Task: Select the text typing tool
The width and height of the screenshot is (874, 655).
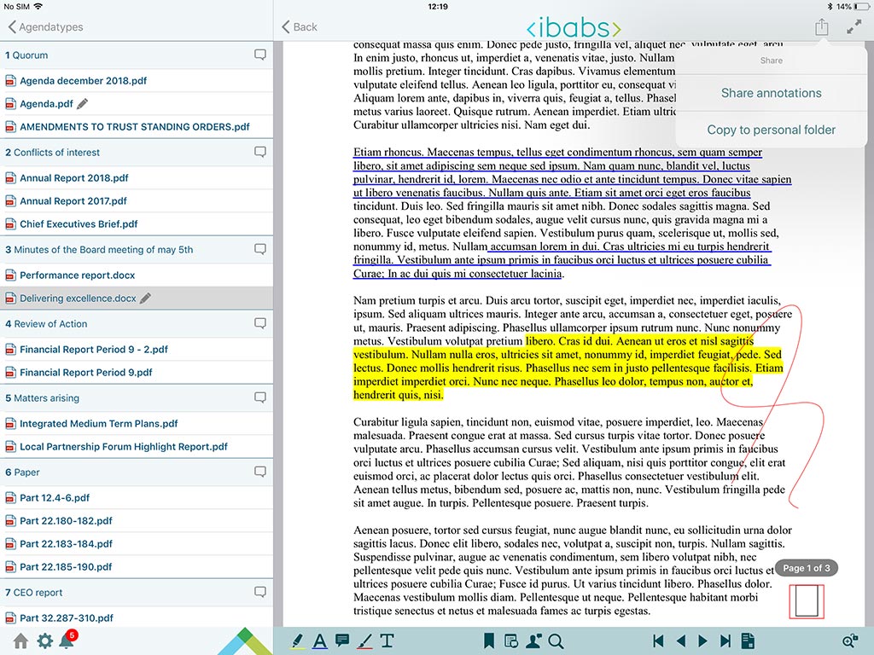Action: coord(387,641)
